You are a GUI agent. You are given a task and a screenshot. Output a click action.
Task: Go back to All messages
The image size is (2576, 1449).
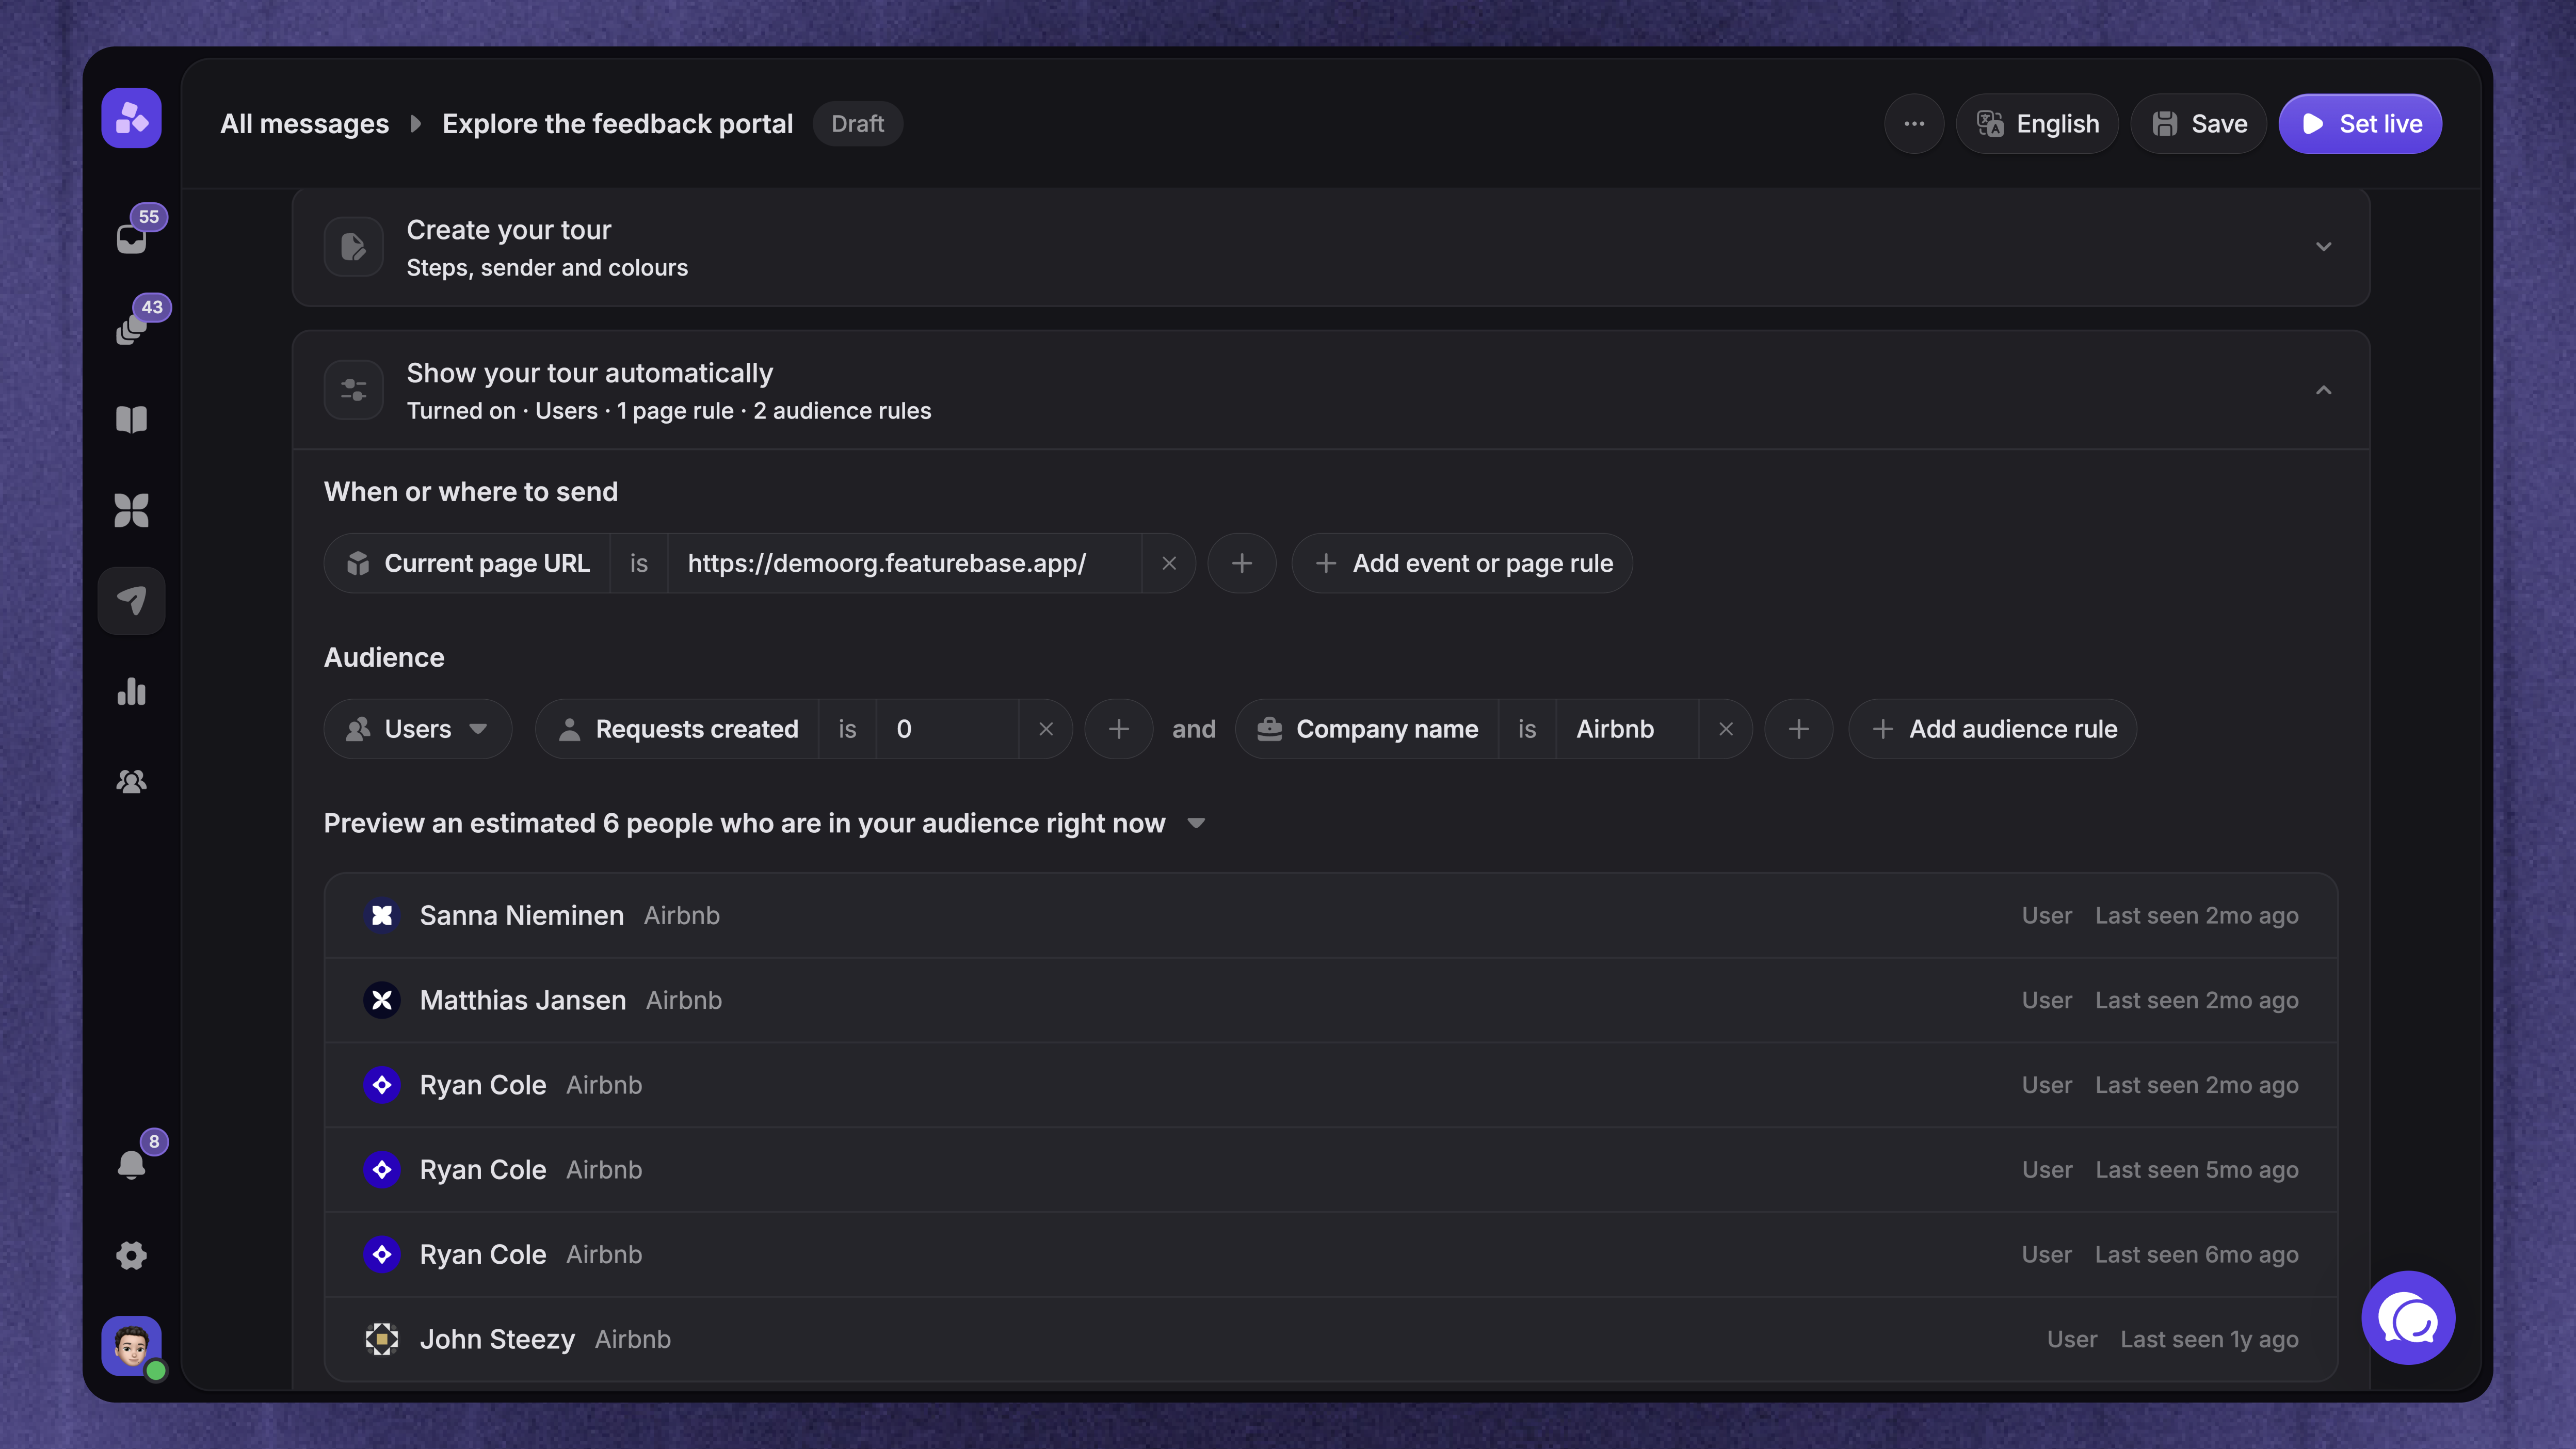[304, 124]
